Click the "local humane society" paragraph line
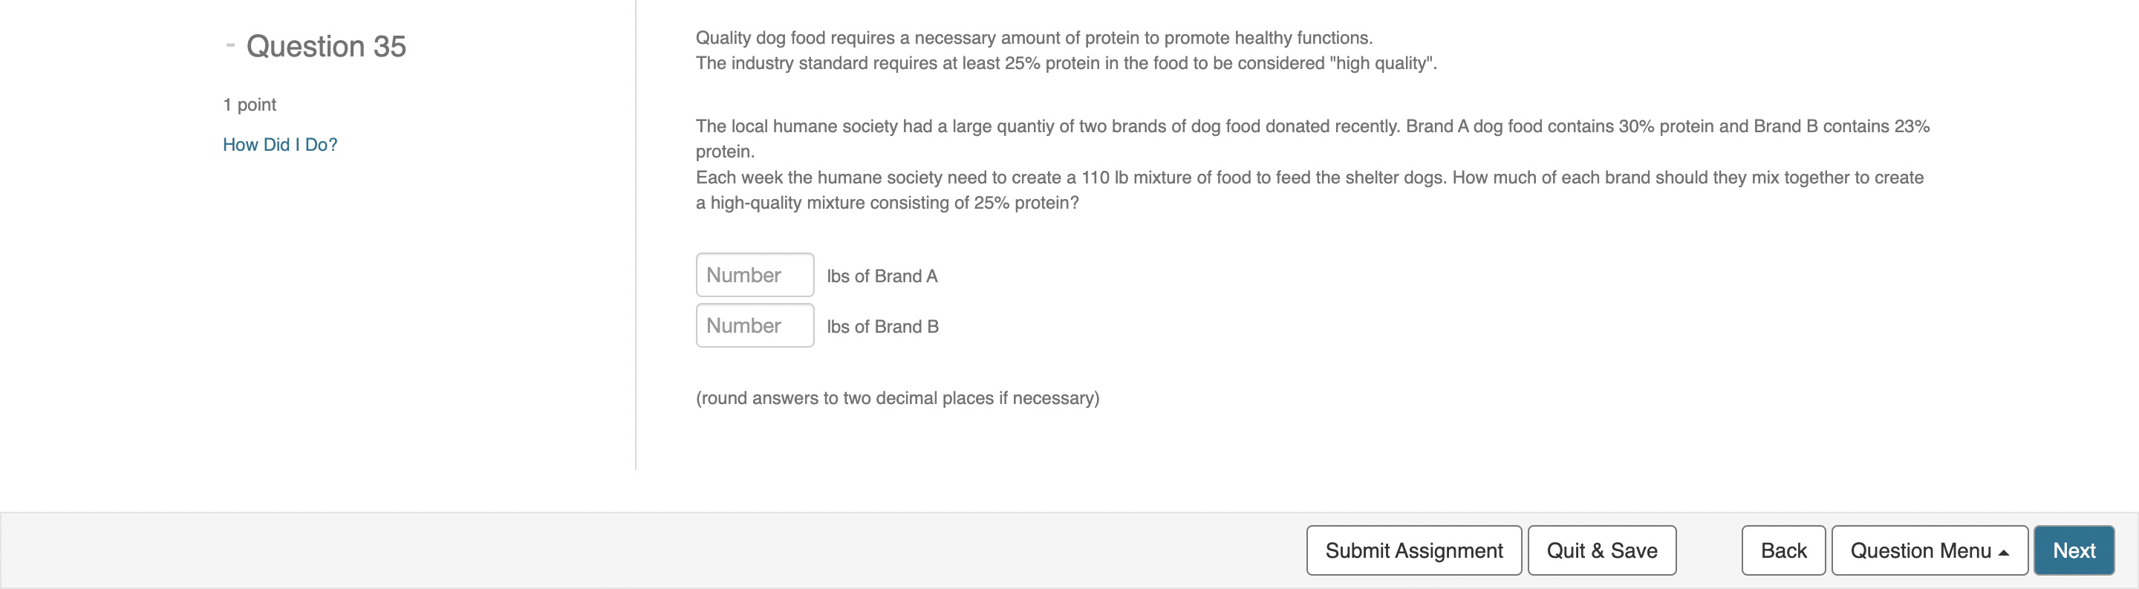The image size is (2139, 589). (1312, 126)
